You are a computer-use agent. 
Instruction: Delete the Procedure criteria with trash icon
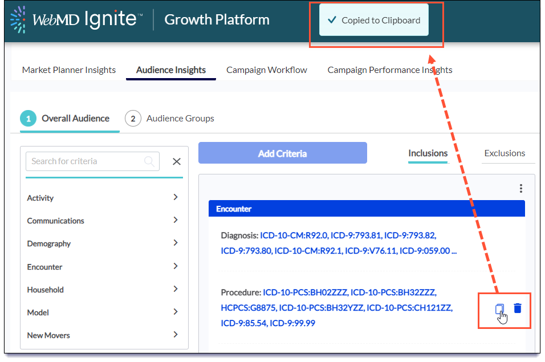[518, 308]
